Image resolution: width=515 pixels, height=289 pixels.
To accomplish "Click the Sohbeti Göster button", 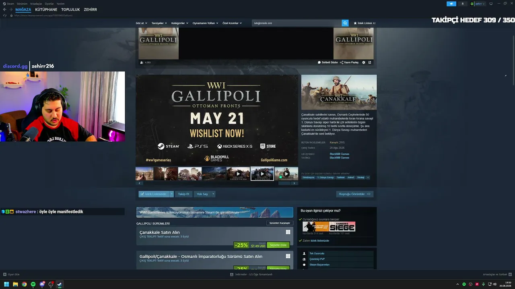I will [x=328, y=62].
